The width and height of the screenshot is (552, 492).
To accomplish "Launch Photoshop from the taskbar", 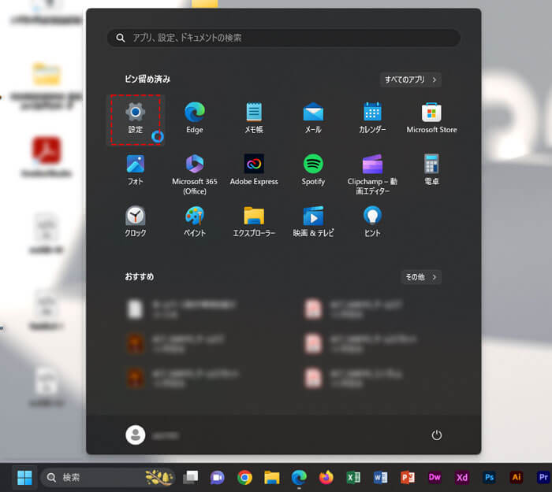I will tap(489, 478).
